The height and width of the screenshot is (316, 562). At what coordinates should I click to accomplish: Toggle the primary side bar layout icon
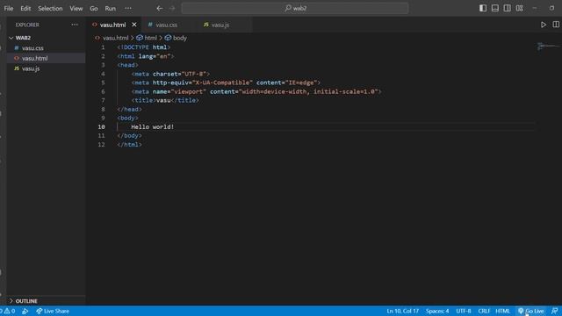483,8
